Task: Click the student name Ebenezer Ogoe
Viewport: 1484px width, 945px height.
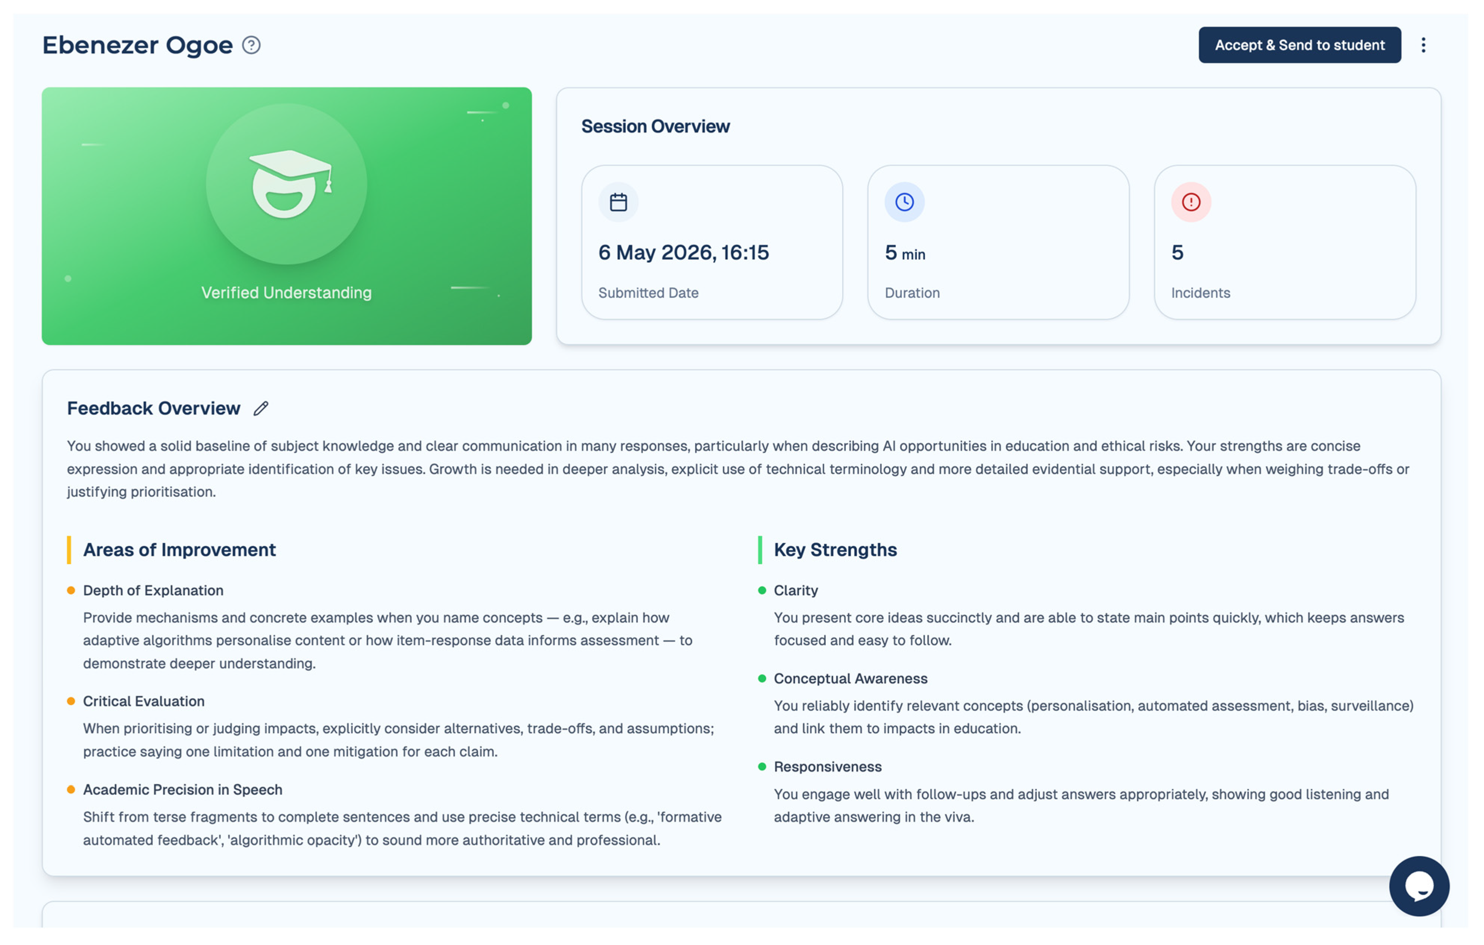Action: [137, 45]
